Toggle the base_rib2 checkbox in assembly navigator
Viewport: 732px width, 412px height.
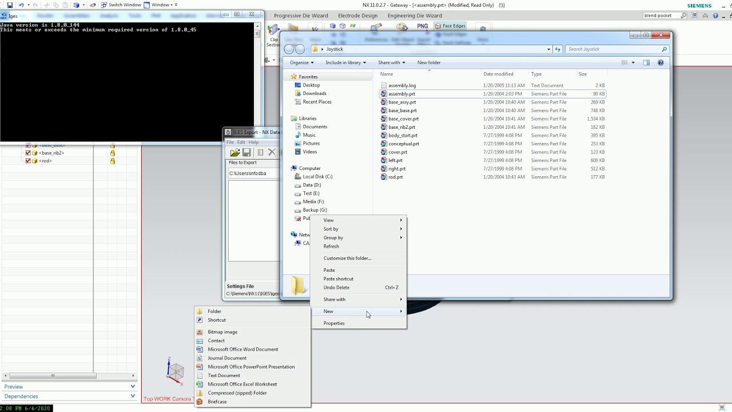click(x=28, y=153)
